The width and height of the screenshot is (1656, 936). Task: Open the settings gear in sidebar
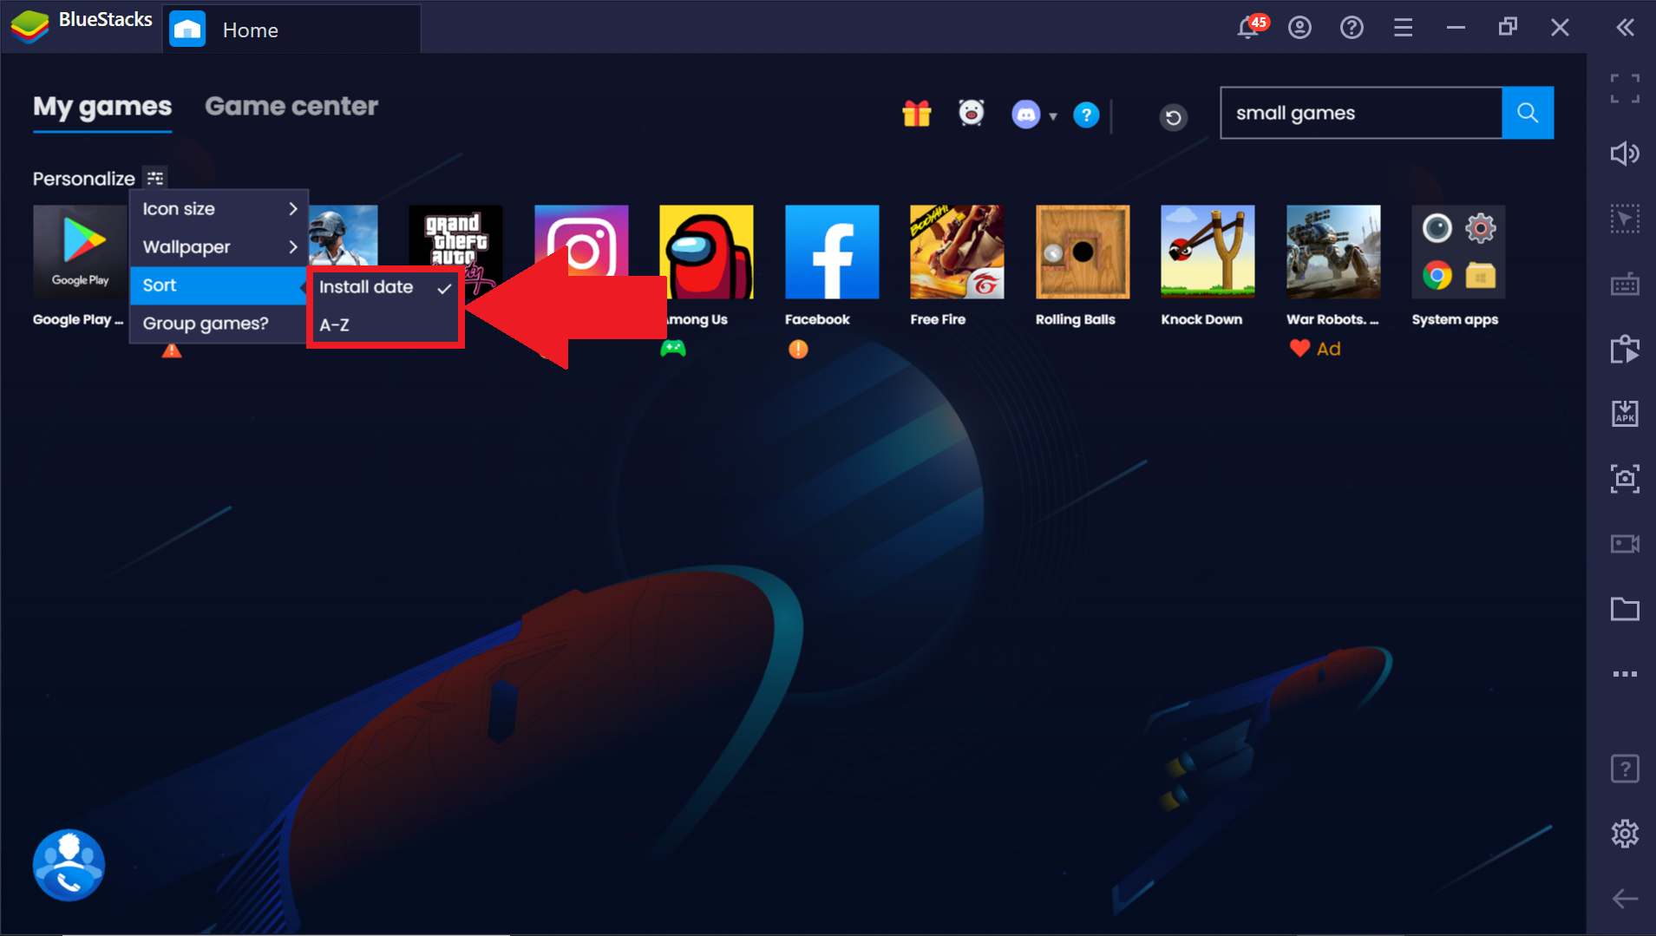coord(1625,834)
